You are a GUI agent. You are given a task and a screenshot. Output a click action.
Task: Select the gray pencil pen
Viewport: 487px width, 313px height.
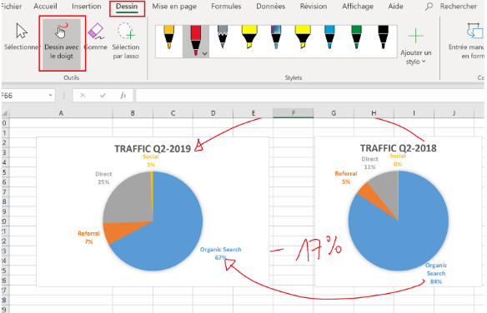[x=223, y=37]
